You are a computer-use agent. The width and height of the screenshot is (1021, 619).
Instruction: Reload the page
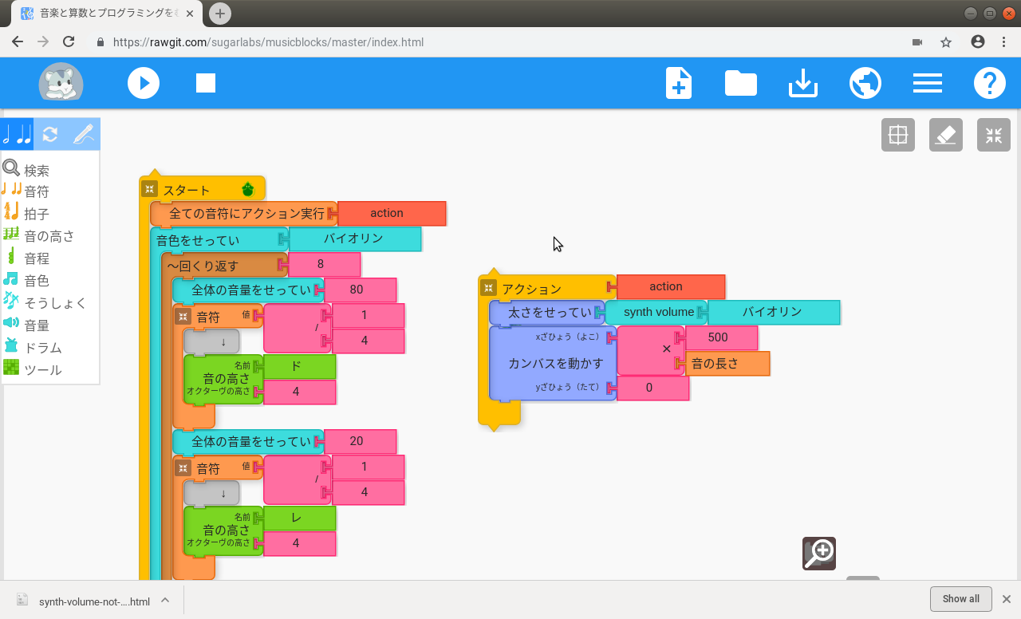coord(69,42)
